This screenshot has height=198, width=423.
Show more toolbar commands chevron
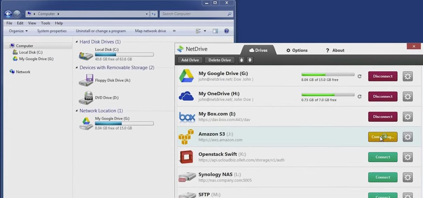174,31
